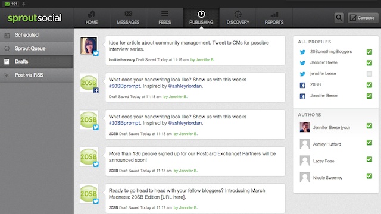The width and height of the screenshot is (381, 214).
Task: Click Facebook icon beside Jennifer Beese profile
Action: coord(302,96)
